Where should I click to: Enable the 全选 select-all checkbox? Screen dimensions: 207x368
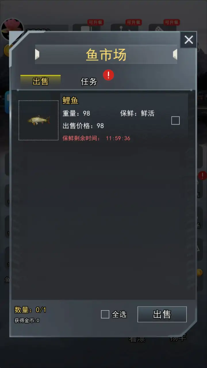coord(105,314)
